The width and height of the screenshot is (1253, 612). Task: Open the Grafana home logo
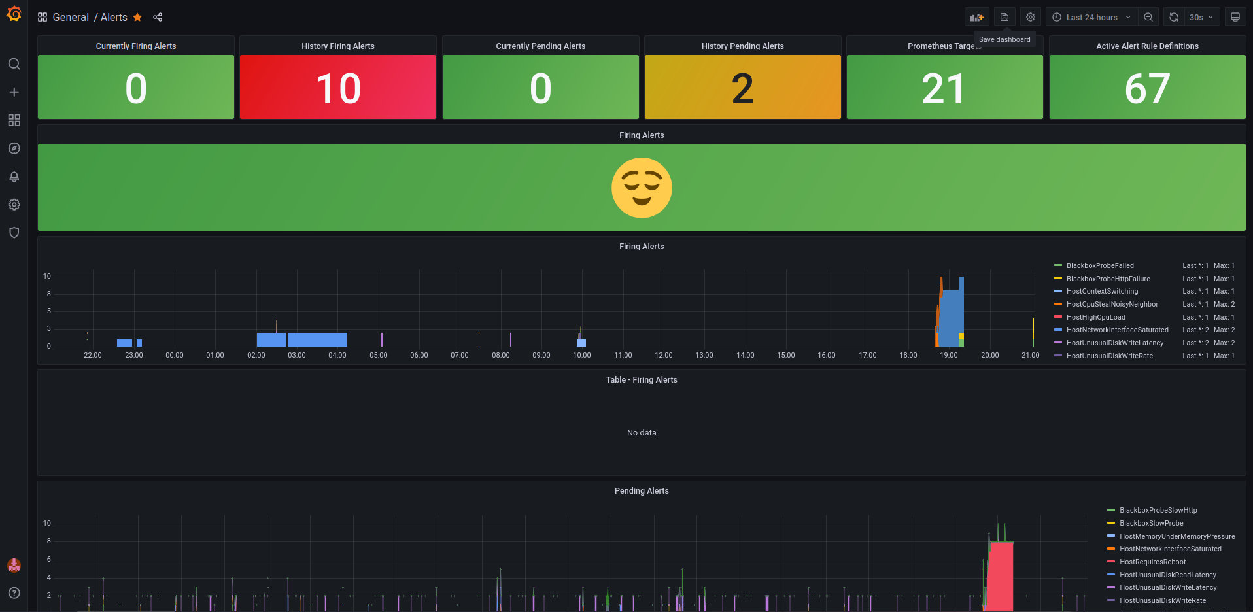coord(14,14)
